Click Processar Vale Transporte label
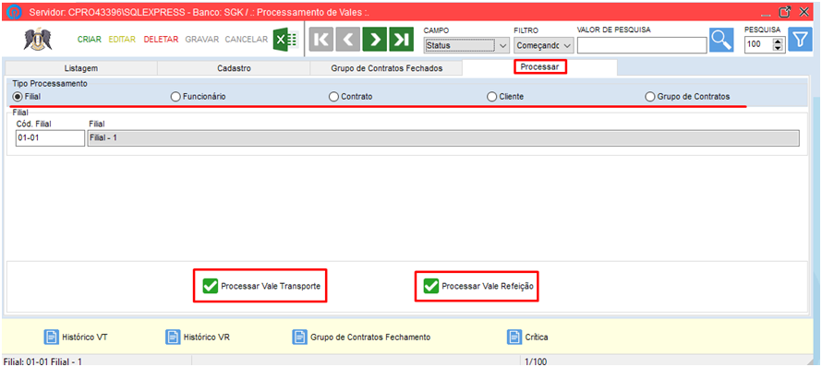Viewport: 822px width, 367px height. (271, 287)
